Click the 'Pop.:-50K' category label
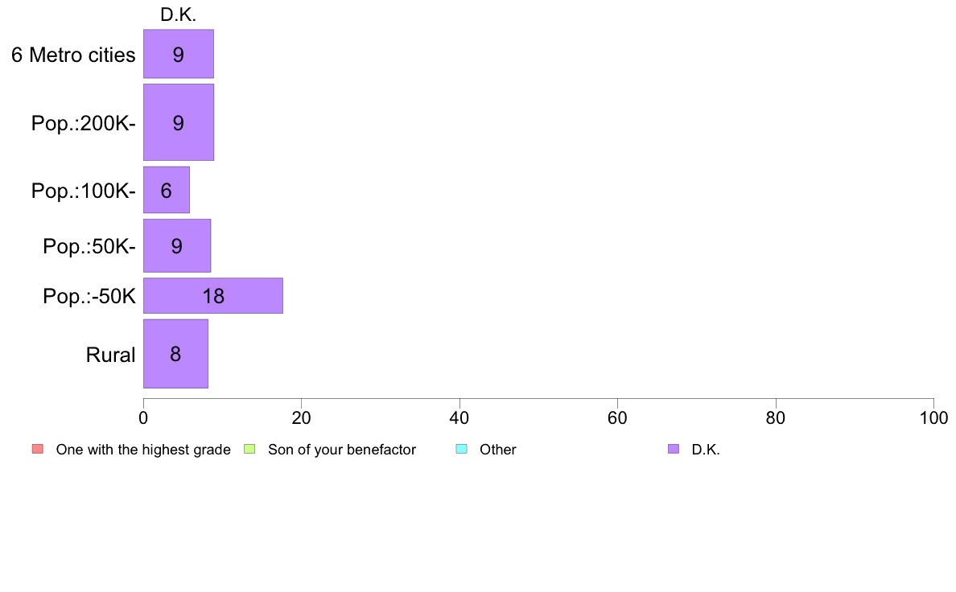Image resolution: width=956 pixels, height=592 pixels. coord(89,296)
